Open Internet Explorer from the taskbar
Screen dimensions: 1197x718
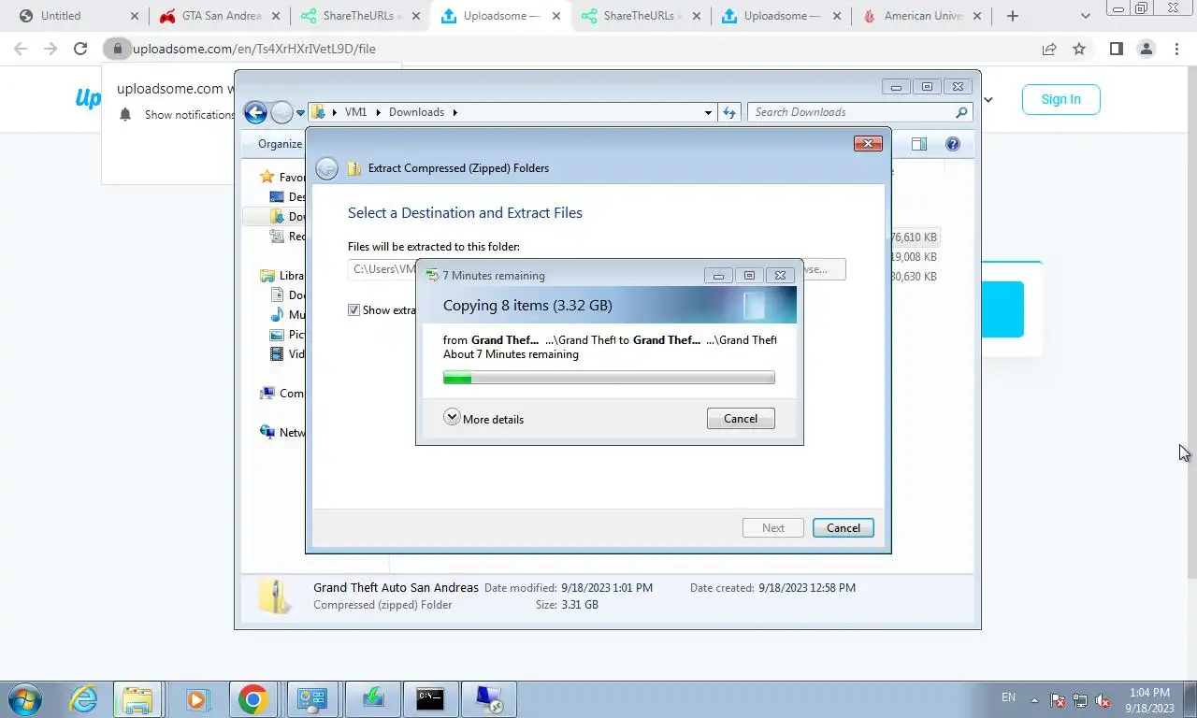pos(83,699)
